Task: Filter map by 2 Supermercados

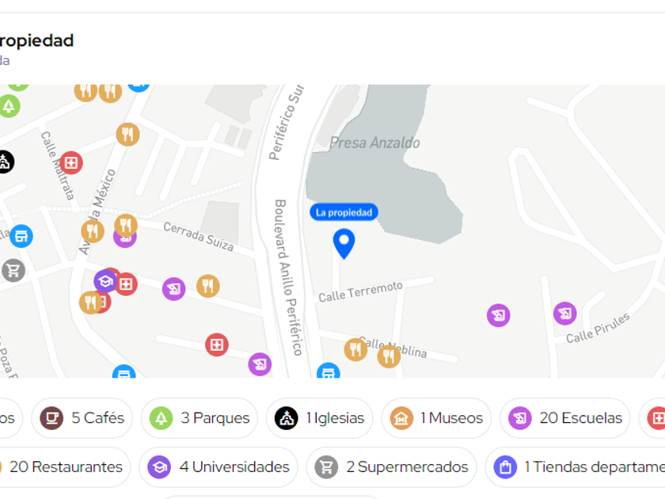Action: (x=391, y=467)
